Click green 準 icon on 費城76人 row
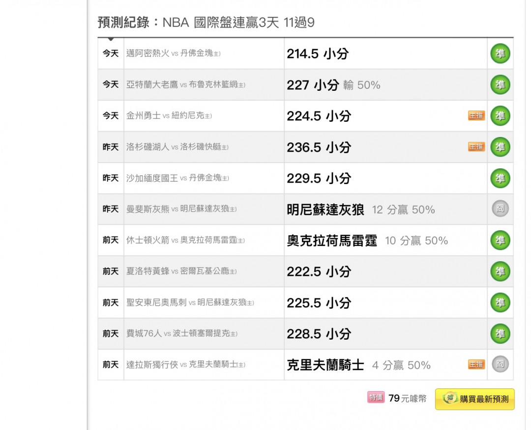The height and width of the screenshot is (430, 531). pyautogui.click(x=500, y=334)
